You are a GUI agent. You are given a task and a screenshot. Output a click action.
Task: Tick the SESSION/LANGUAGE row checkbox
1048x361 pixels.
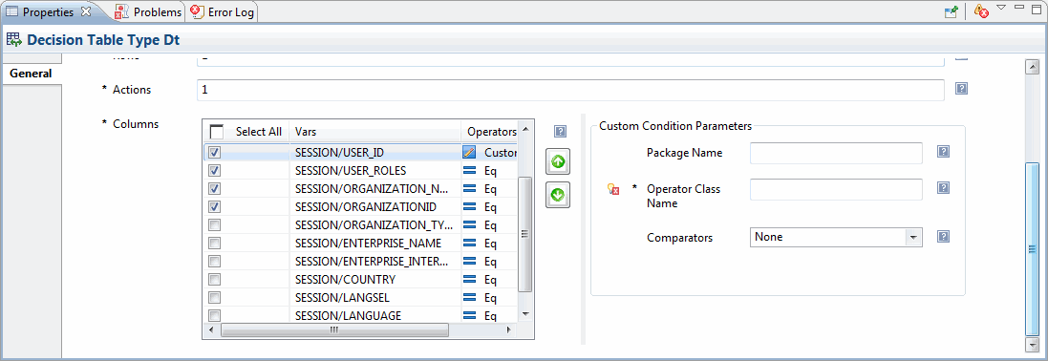click(x=215, y=315)
